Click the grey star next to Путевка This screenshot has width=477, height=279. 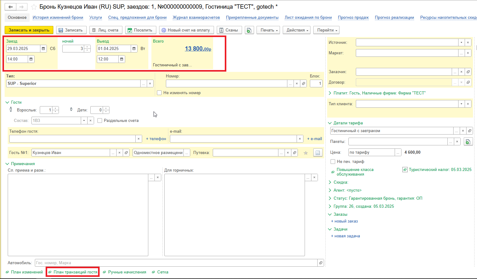point(306,153)
